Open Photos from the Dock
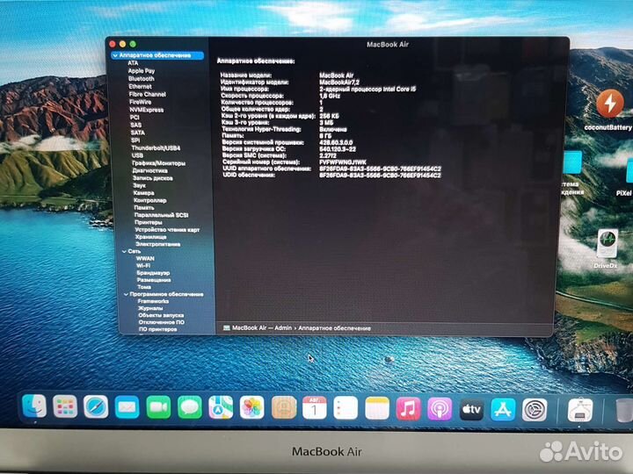 tap(252, 407)
